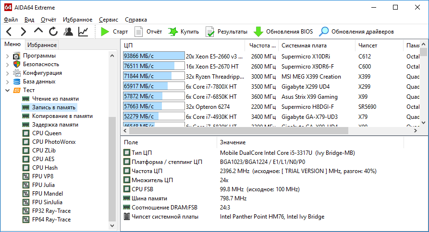429x232 pixels.
Task: Click the down arrow of results vertical scrollbar
Action: (x=424, y=123)
